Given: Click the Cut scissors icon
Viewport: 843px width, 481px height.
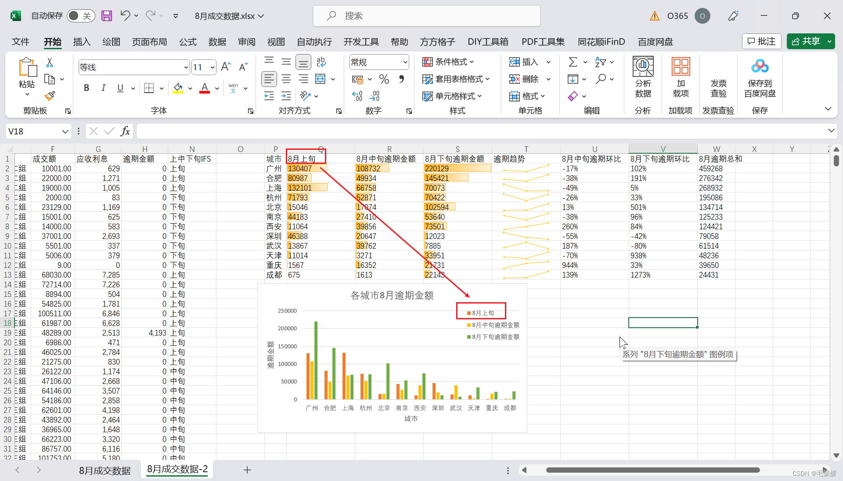Looking at the screenshot, I should (50, 63).
